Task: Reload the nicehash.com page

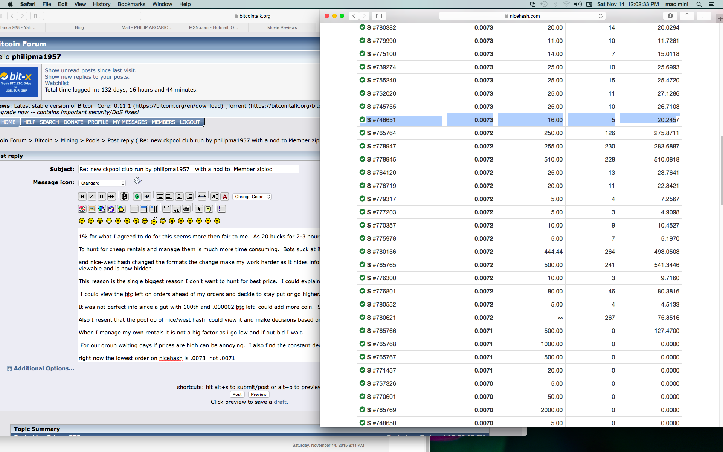Action: pyautogui.click(x=601, y=16)
